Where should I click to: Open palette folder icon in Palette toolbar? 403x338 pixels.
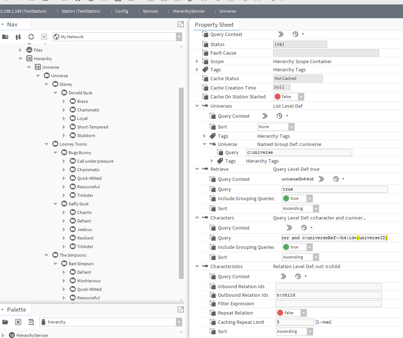click(5, 322)
